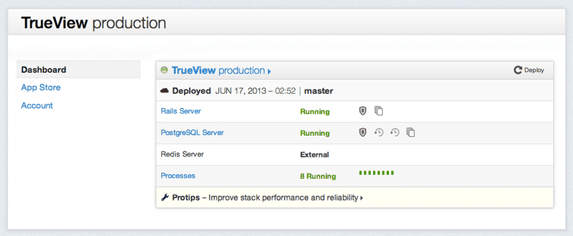Open the Rails Server link
The image size is (573, 236).
coord(181,111)
